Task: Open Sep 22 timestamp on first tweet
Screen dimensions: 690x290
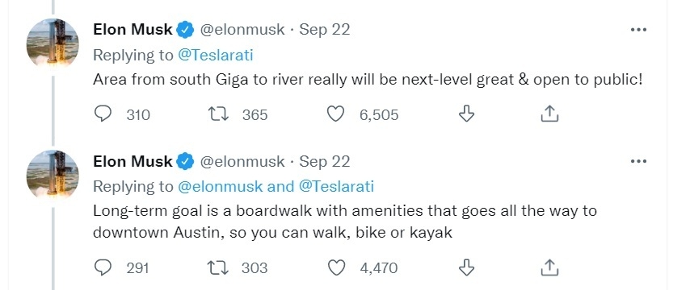Action: (324, 29)
